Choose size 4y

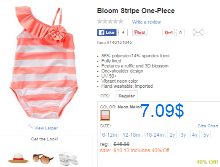coord(195,134)
